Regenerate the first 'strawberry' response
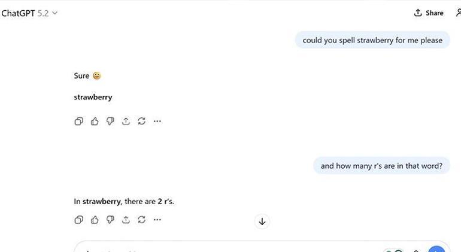Screen dimensions: 461x252 141,121
